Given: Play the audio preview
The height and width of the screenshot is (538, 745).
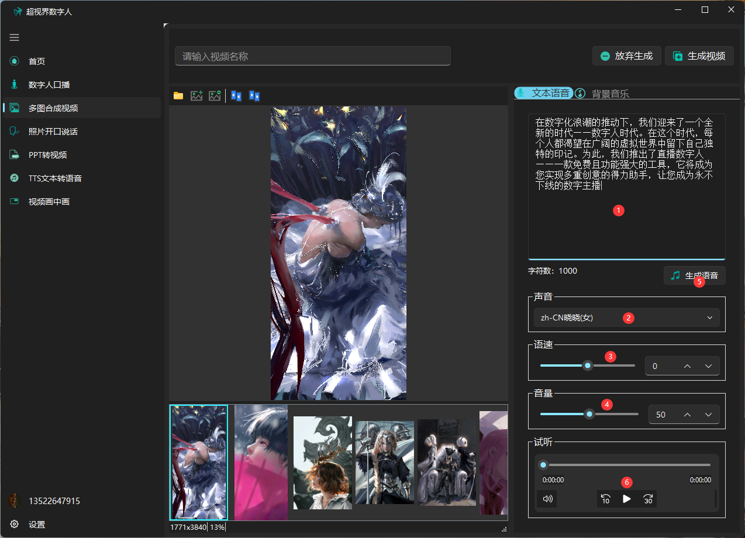Looking at the screenshot, I should click(627, 499).
